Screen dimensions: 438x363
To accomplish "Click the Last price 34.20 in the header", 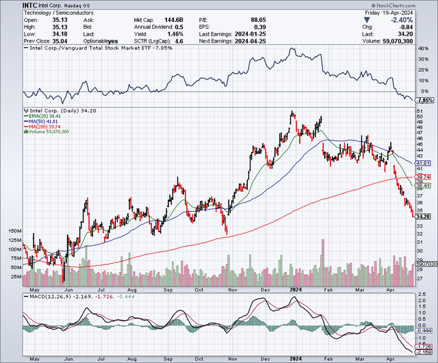I will click(405, 34).
